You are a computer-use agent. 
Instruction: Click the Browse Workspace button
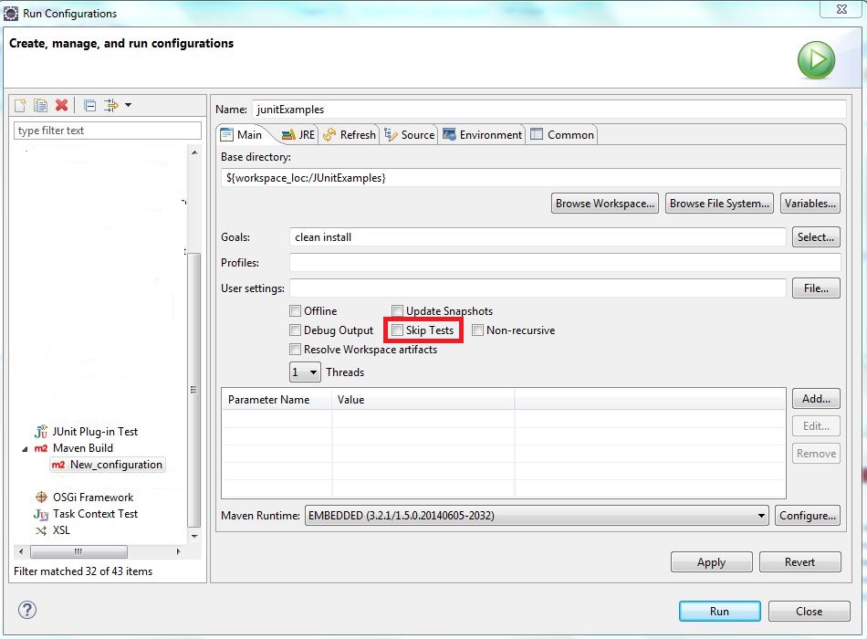(x=605, y=204)
